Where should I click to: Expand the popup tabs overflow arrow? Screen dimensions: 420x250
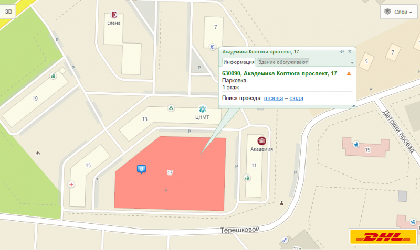[352, 62]
